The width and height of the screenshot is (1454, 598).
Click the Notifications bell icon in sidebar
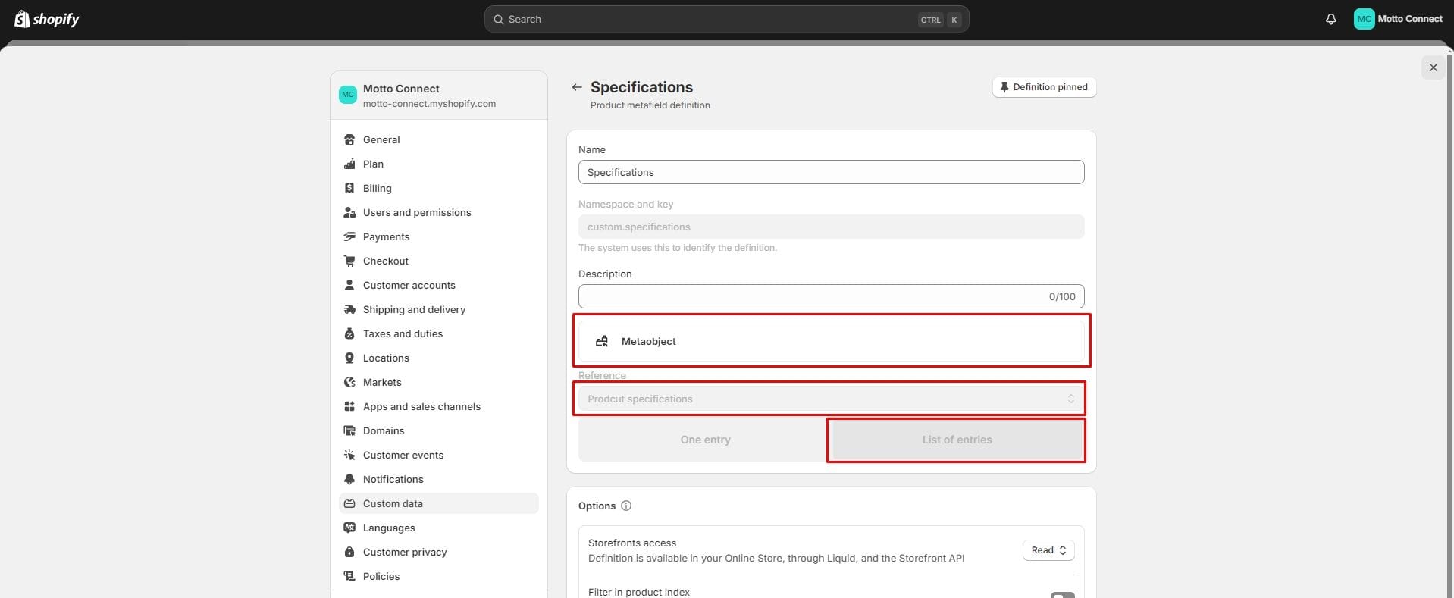pos(349,479)
